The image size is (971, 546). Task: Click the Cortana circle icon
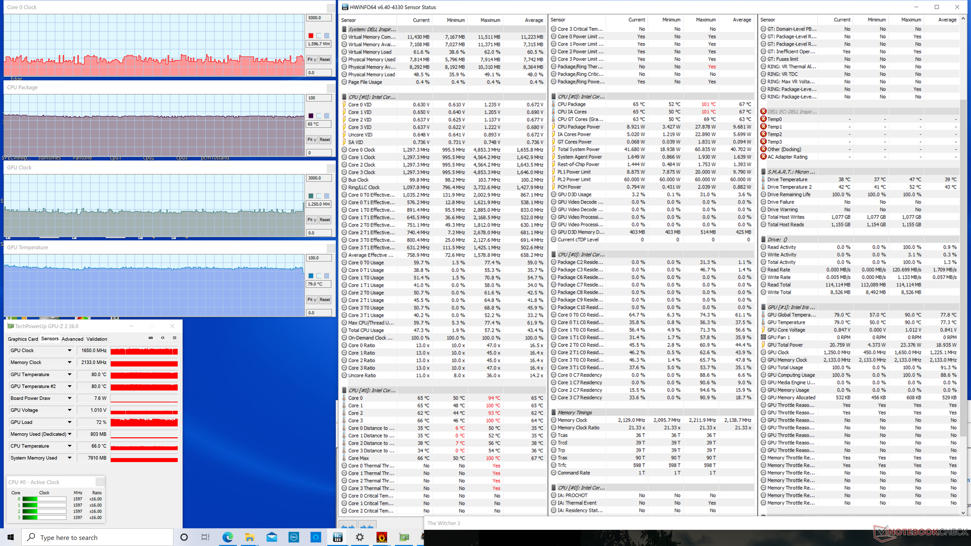[184, 537]
